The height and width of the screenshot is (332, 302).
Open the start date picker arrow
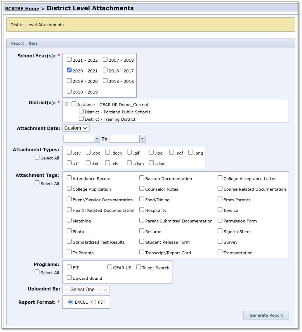click(97, 139)
